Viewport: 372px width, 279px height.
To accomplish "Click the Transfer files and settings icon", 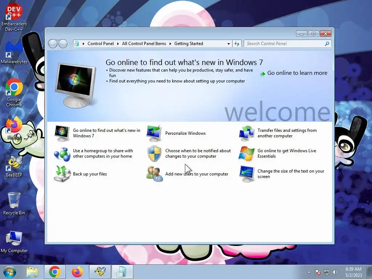I will (x=247, y=133).
